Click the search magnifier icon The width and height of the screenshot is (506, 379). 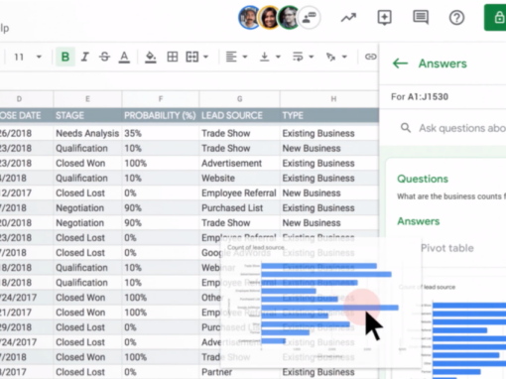coord(406,128)
